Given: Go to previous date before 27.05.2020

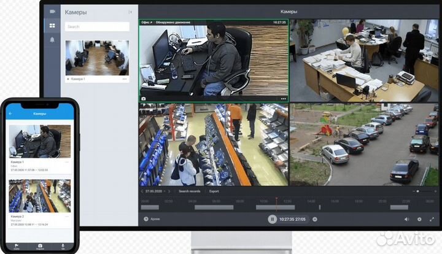Looking at the screenshot, I should pos(142,191).
